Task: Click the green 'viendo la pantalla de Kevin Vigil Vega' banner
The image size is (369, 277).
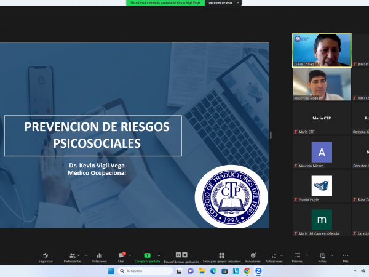Action: (165, 3)
